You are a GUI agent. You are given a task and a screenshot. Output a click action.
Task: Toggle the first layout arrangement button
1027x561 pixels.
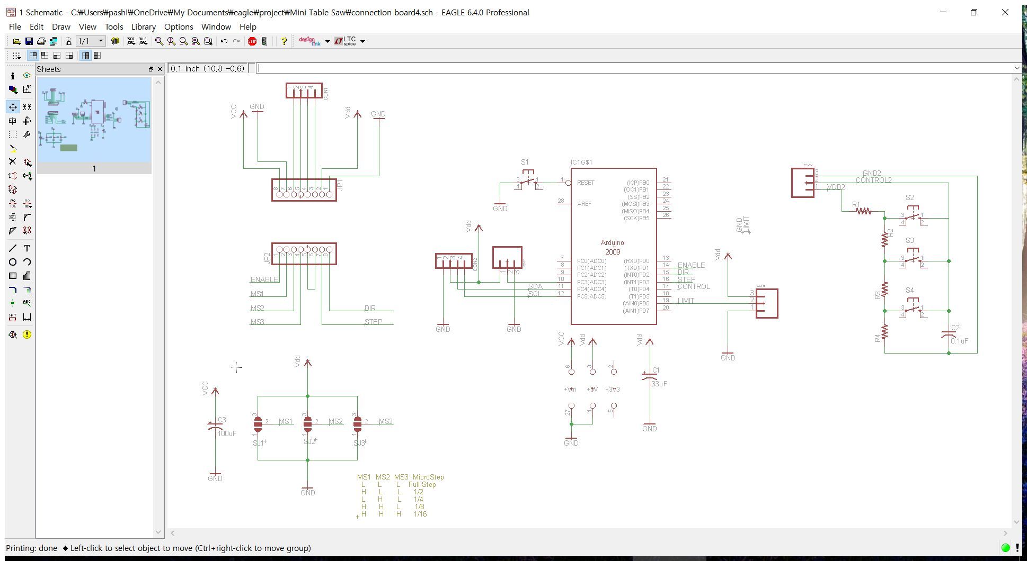click(x=33, y=55)
